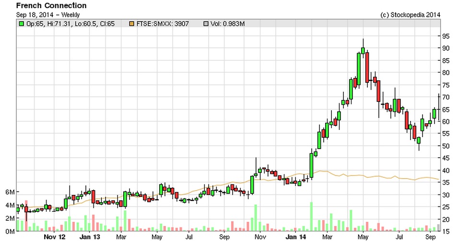Image resolution: width=457 pixels, height=248 pixels.
Task: Click the 50 price axis label
Action: [445, 146]
